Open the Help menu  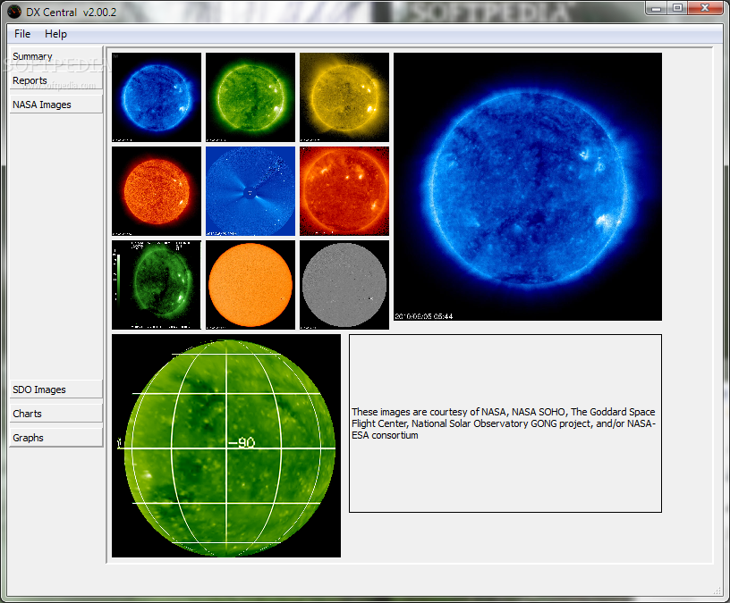tap(55, 34)
